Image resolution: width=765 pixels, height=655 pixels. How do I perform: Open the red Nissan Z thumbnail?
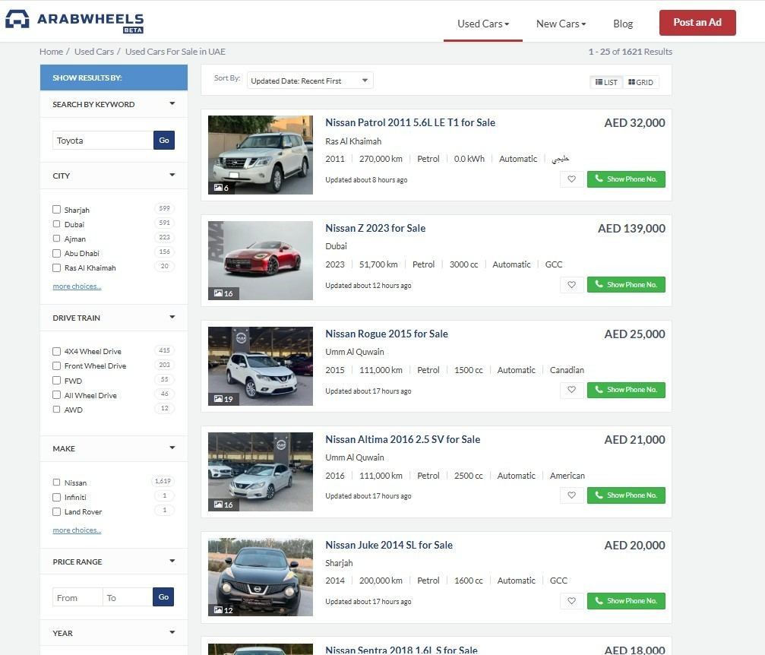(x=261, y=261)
